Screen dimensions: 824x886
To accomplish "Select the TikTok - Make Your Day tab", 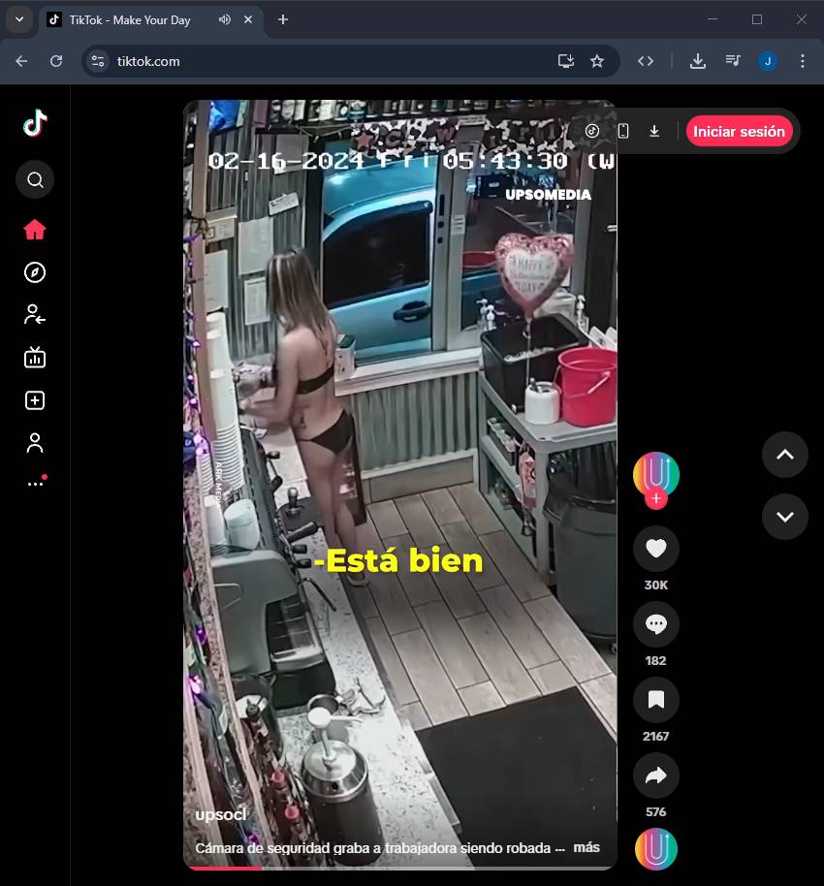I will click(x=130, y=20).
